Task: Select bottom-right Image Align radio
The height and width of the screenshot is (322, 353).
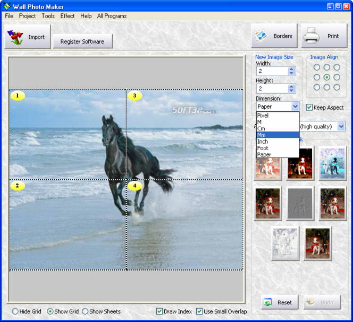Action: (337, 87)
